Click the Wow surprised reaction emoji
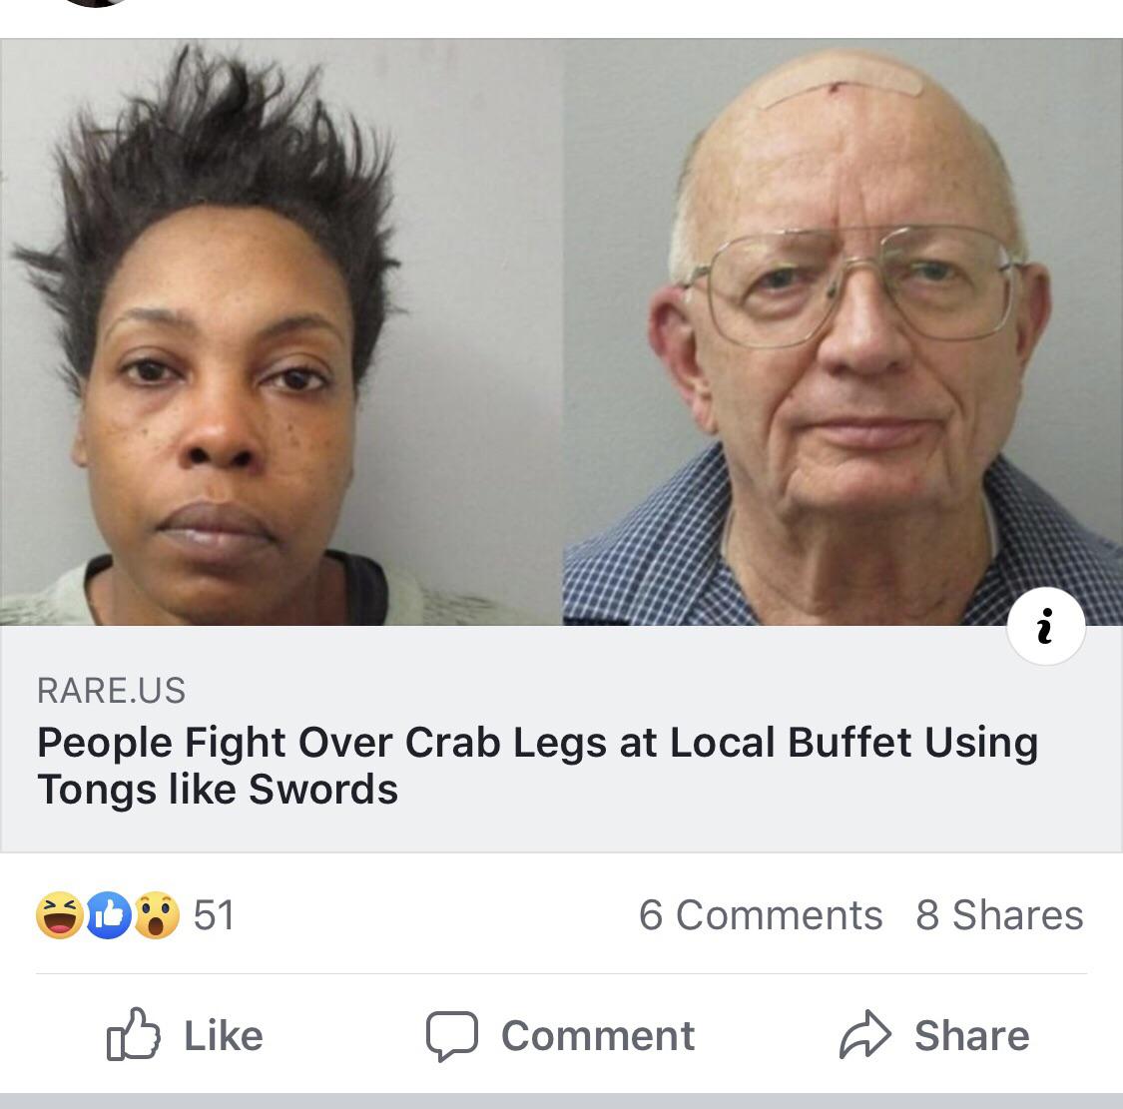 pyautogui.click(x=157, y=915)
